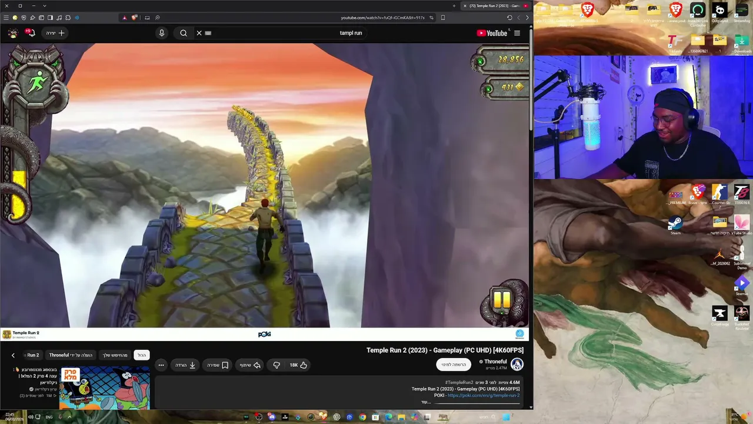
Task: Open Google Chrome from the taskbar
Action: [x=362, y=417]
